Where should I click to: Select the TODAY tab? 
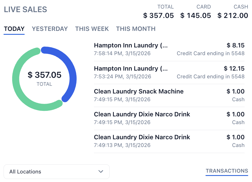coord(14,29)
